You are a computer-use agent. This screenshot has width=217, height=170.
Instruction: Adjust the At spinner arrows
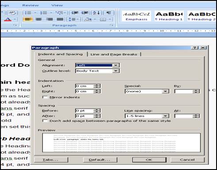coord(196,116)
